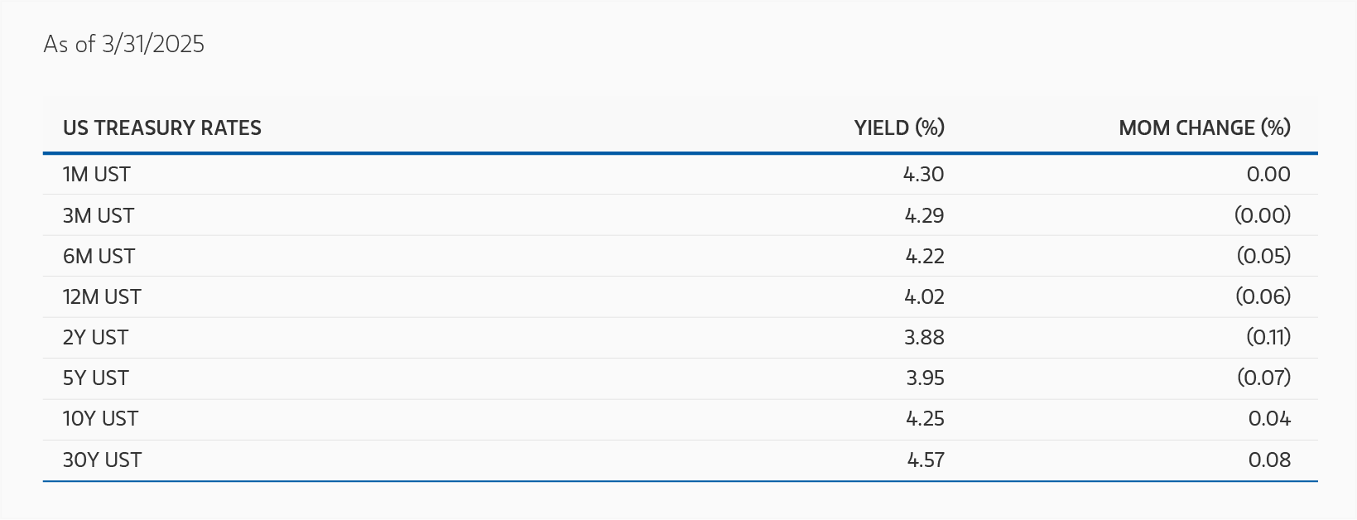Click the "As of 3/31/2025" date text
Screen dimensions: 1357x520
(x=124, y=44)
